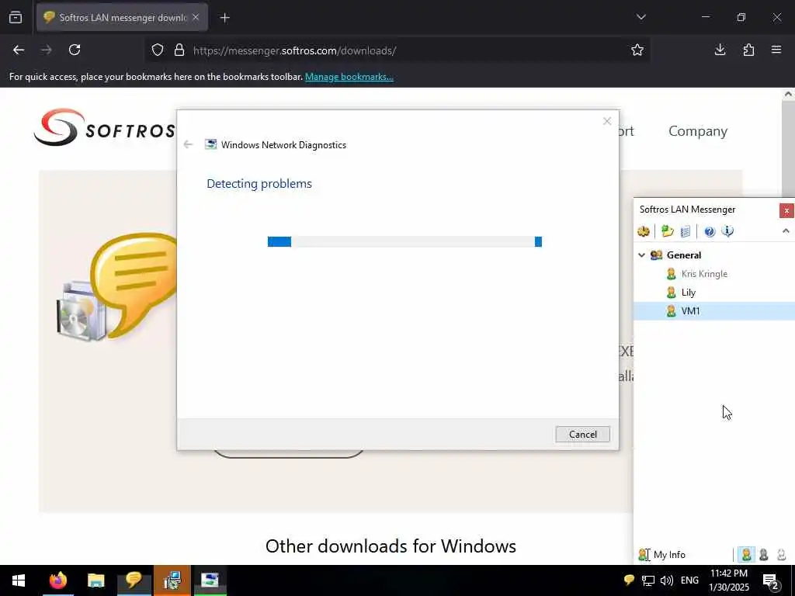
Task: Open received files folder icon in Softros Messenger
Action: [x=667, y=231]
